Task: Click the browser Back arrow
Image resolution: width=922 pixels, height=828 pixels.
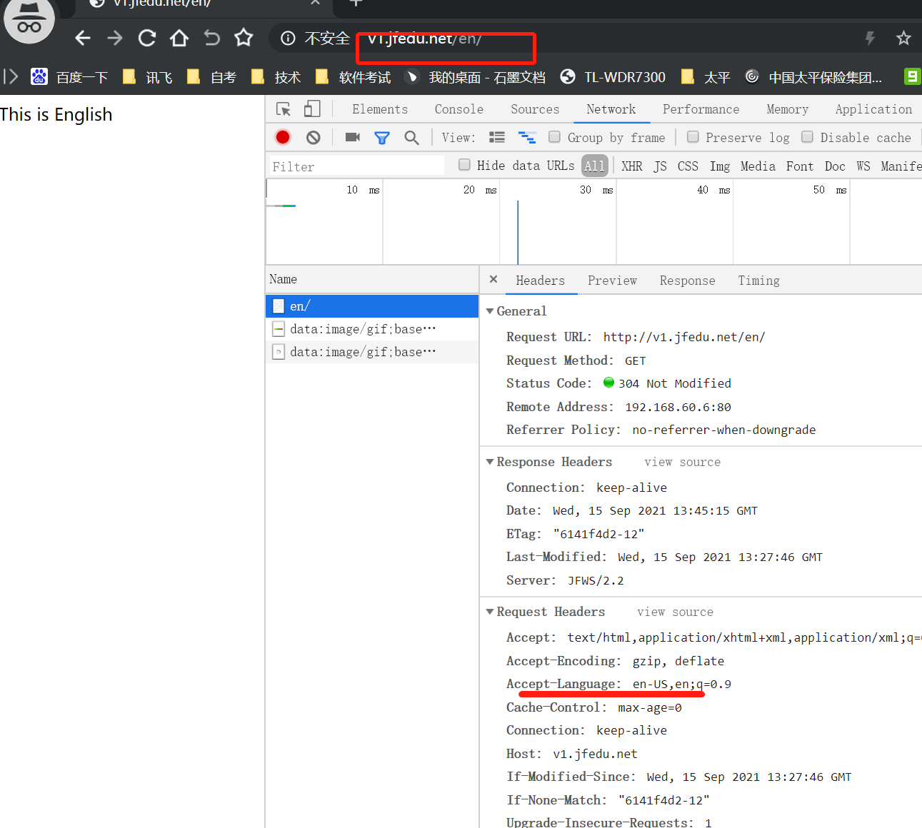Action: 83,38
